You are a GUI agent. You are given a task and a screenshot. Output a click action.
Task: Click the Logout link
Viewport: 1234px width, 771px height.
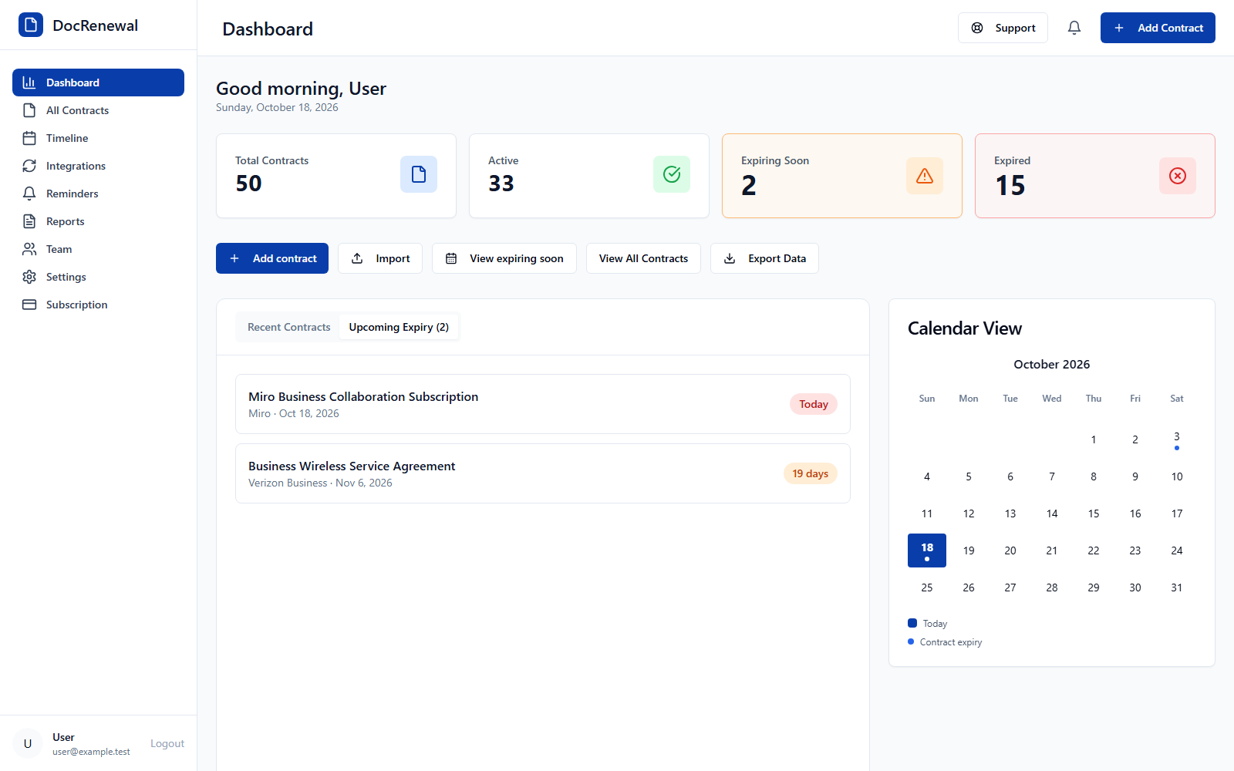tap(167, 743)
